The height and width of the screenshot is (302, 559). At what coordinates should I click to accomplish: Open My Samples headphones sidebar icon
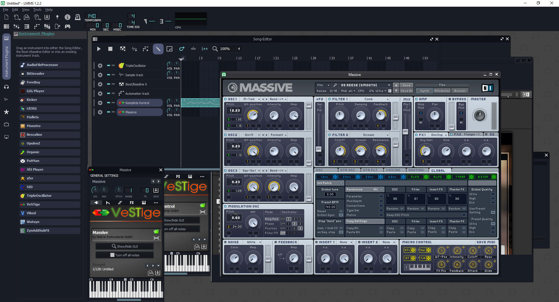pos(6,87)
